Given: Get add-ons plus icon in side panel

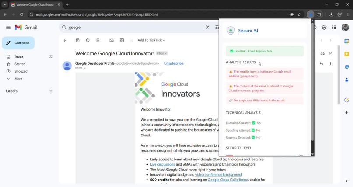Looking at the screenshot, I should (346, 113).
